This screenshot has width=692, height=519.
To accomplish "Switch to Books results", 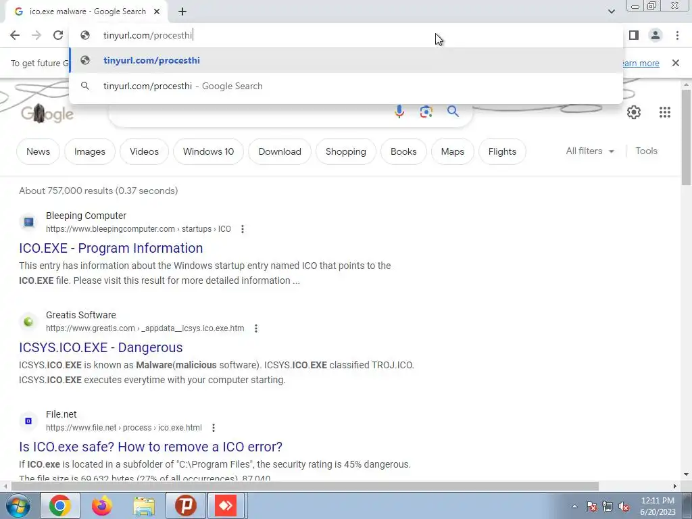I will [x=403, y=151].
